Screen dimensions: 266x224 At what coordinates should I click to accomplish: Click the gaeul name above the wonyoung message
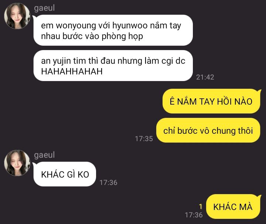tap(44, 8)
